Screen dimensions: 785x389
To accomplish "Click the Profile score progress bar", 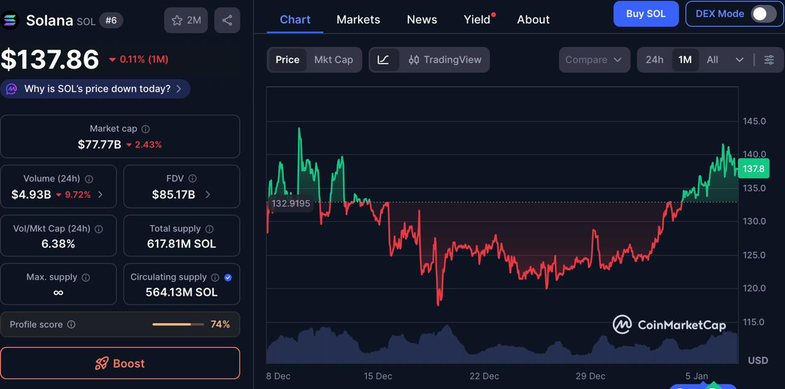I will pyautogui.click(x=178, y=324).
